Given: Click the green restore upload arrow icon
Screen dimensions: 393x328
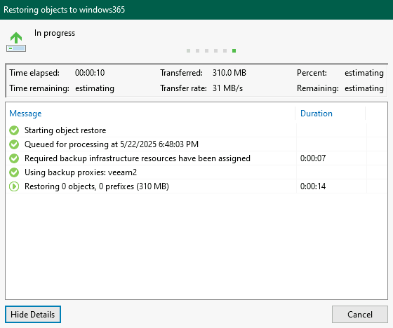Looking at the screenshot, I should pyautogui.click(x=16, y=42).
